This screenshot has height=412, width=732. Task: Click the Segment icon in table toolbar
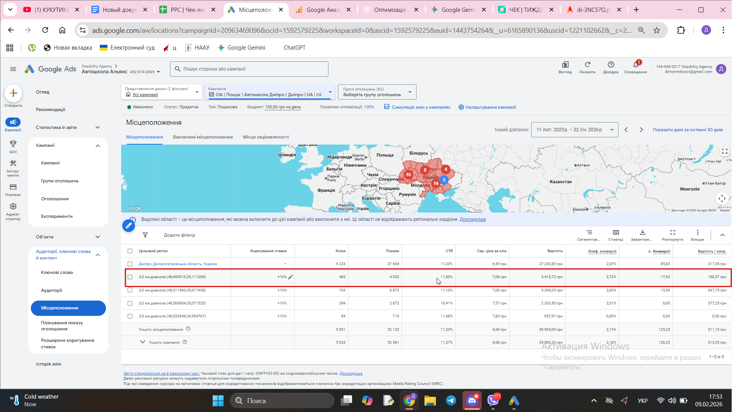point(589,233)
